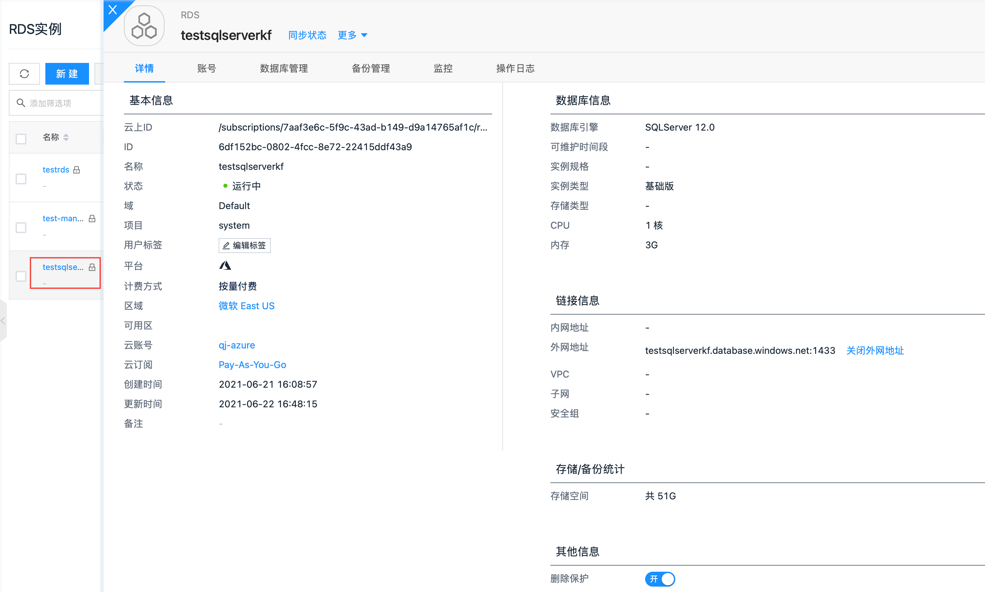
Task: Expand the 更多 dropdown menu
Action: (x=352, y=35)
